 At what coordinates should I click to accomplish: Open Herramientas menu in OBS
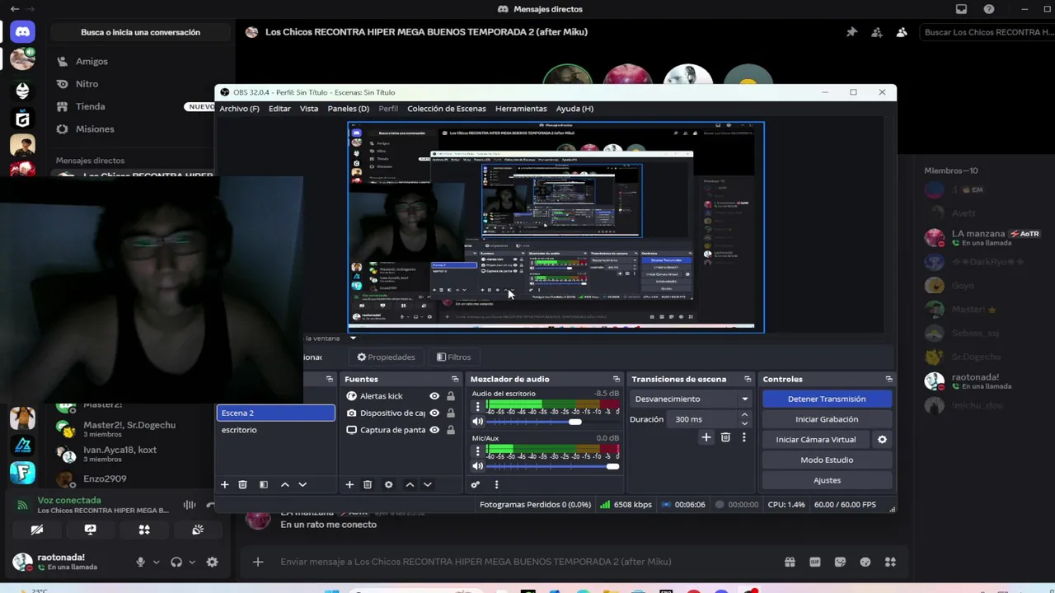[x=521, y=109]
